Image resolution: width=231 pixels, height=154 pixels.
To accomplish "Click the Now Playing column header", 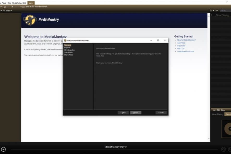I will (x=222, y=15).
